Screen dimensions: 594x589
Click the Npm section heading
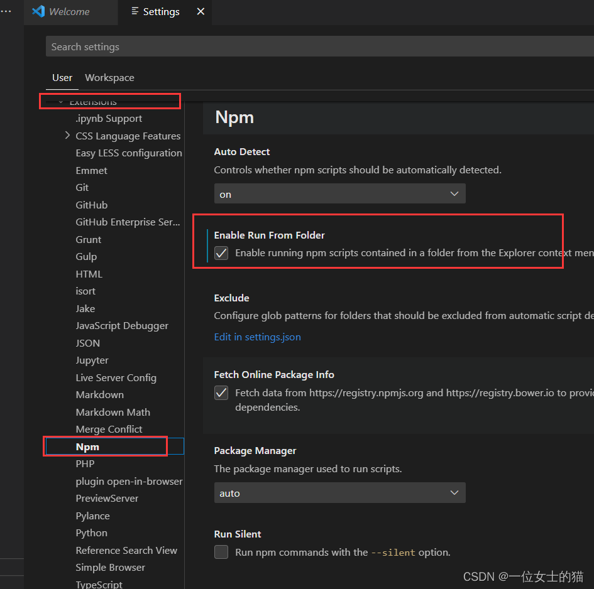point(234,117)
